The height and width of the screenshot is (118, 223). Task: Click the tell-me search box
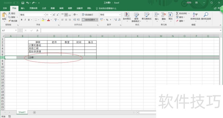tap(106, 8)
